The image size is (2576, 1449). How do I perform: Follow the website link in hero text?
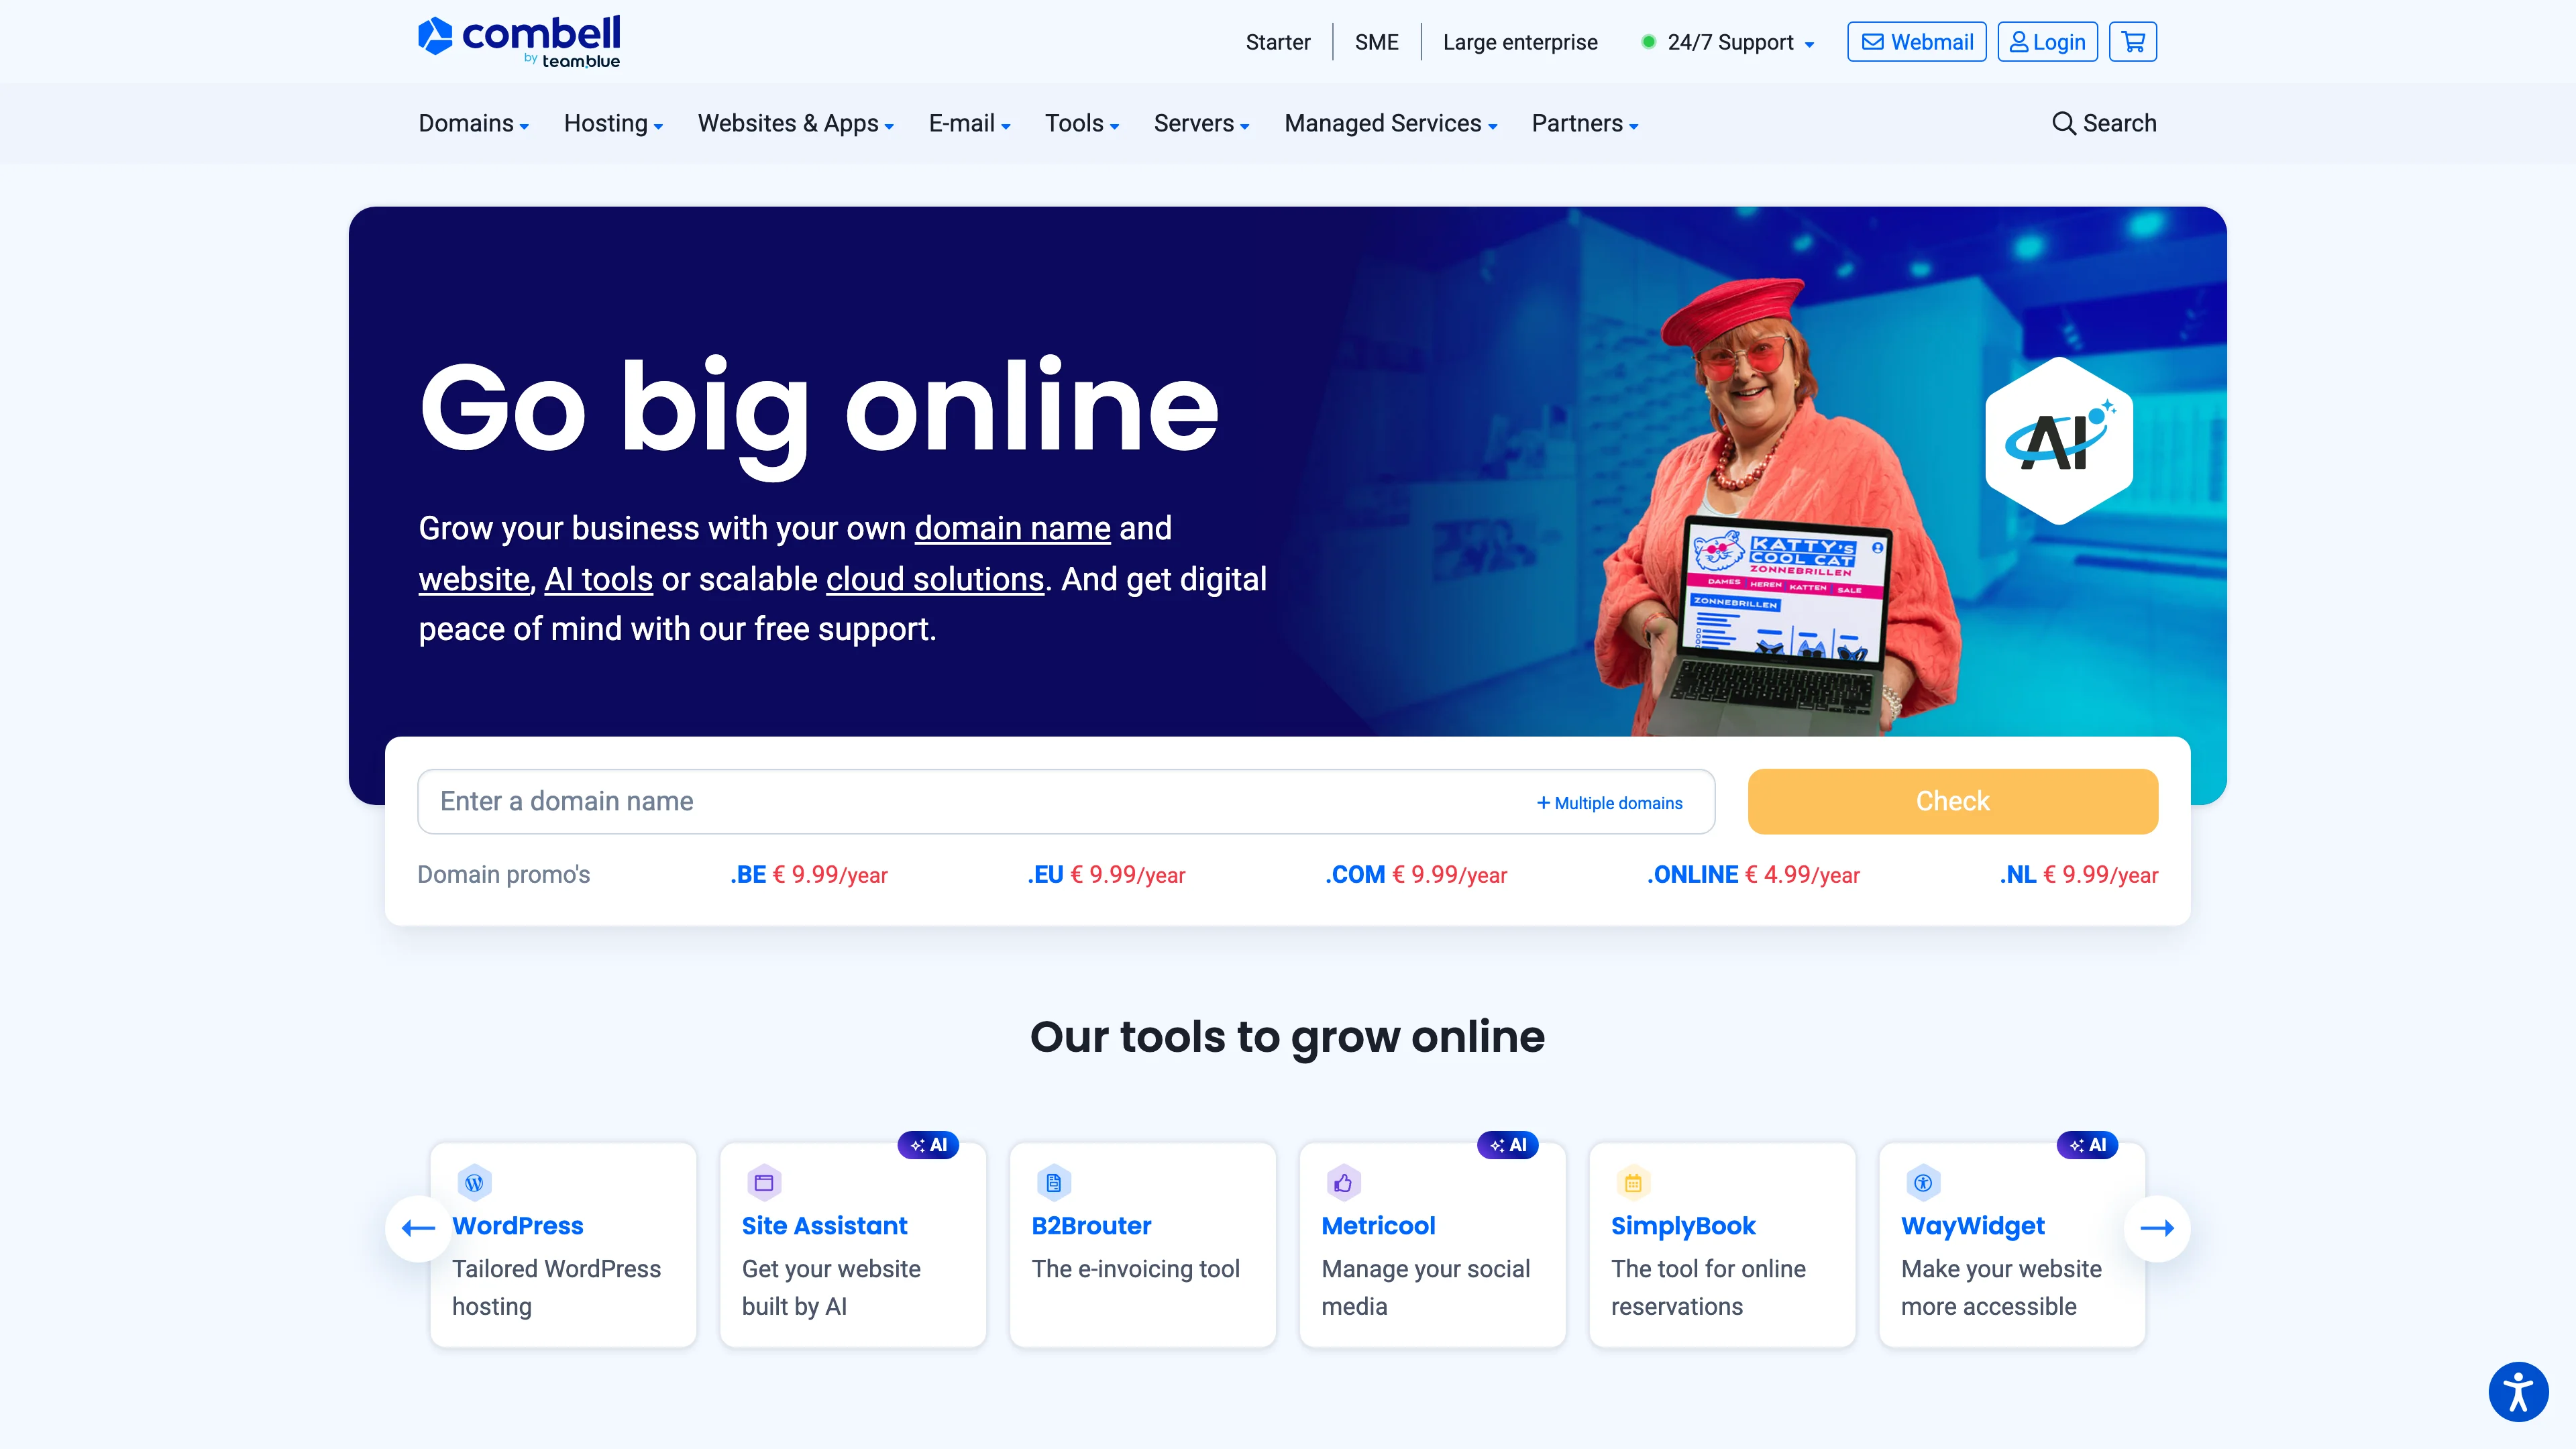click(x=473, y=579)
